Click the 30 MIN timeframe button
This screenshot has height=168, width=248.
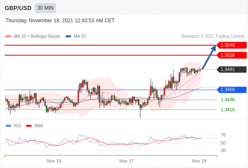45,8
